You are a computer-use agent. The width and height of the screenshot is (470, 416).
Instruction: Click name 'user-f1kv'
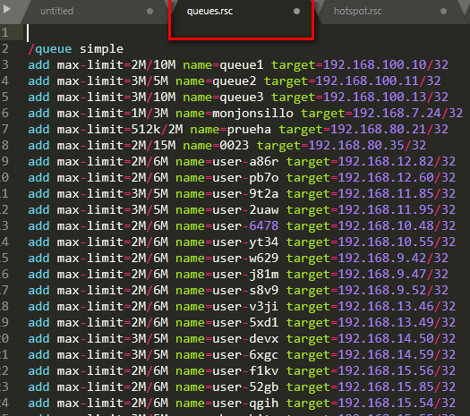tap(245, 372)
